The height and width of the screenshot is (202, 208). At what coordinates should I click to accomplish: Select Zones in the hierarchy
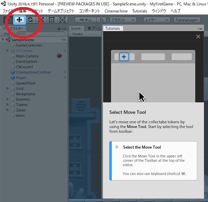(21, 110)
